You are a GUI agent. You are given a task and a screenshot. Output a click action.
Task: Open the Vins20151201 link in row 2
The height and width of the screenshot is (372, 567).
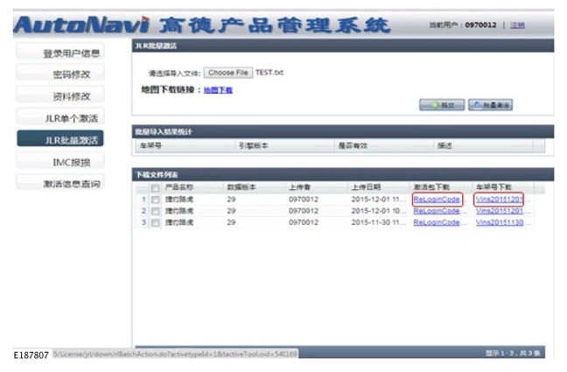(x=500, y=211)
